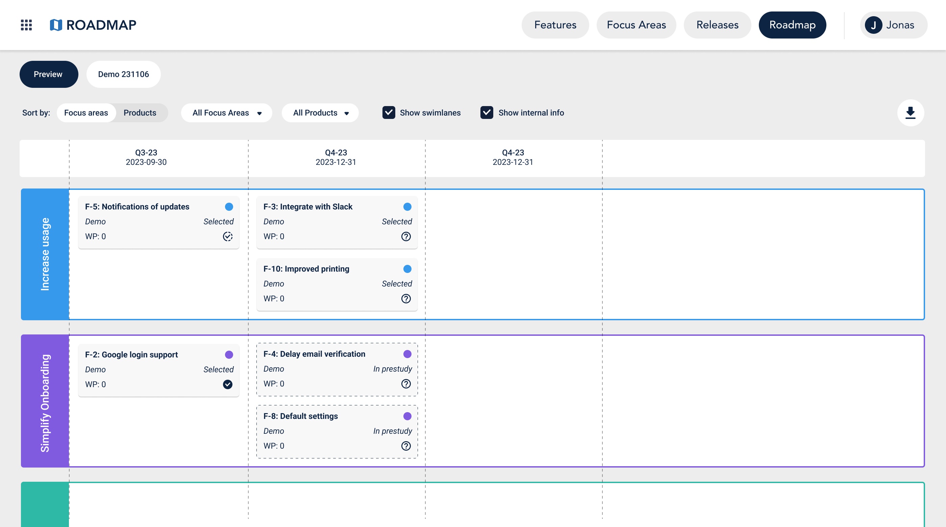The height and width of the screenshot is (527, 946).
Task: Click the Preview button
Action: [48, 74]
